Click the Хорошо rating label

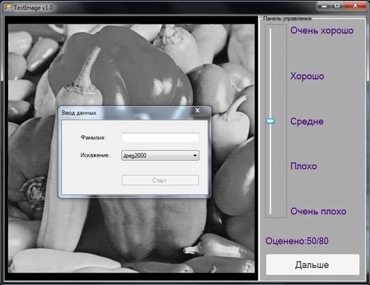[307, 76]
